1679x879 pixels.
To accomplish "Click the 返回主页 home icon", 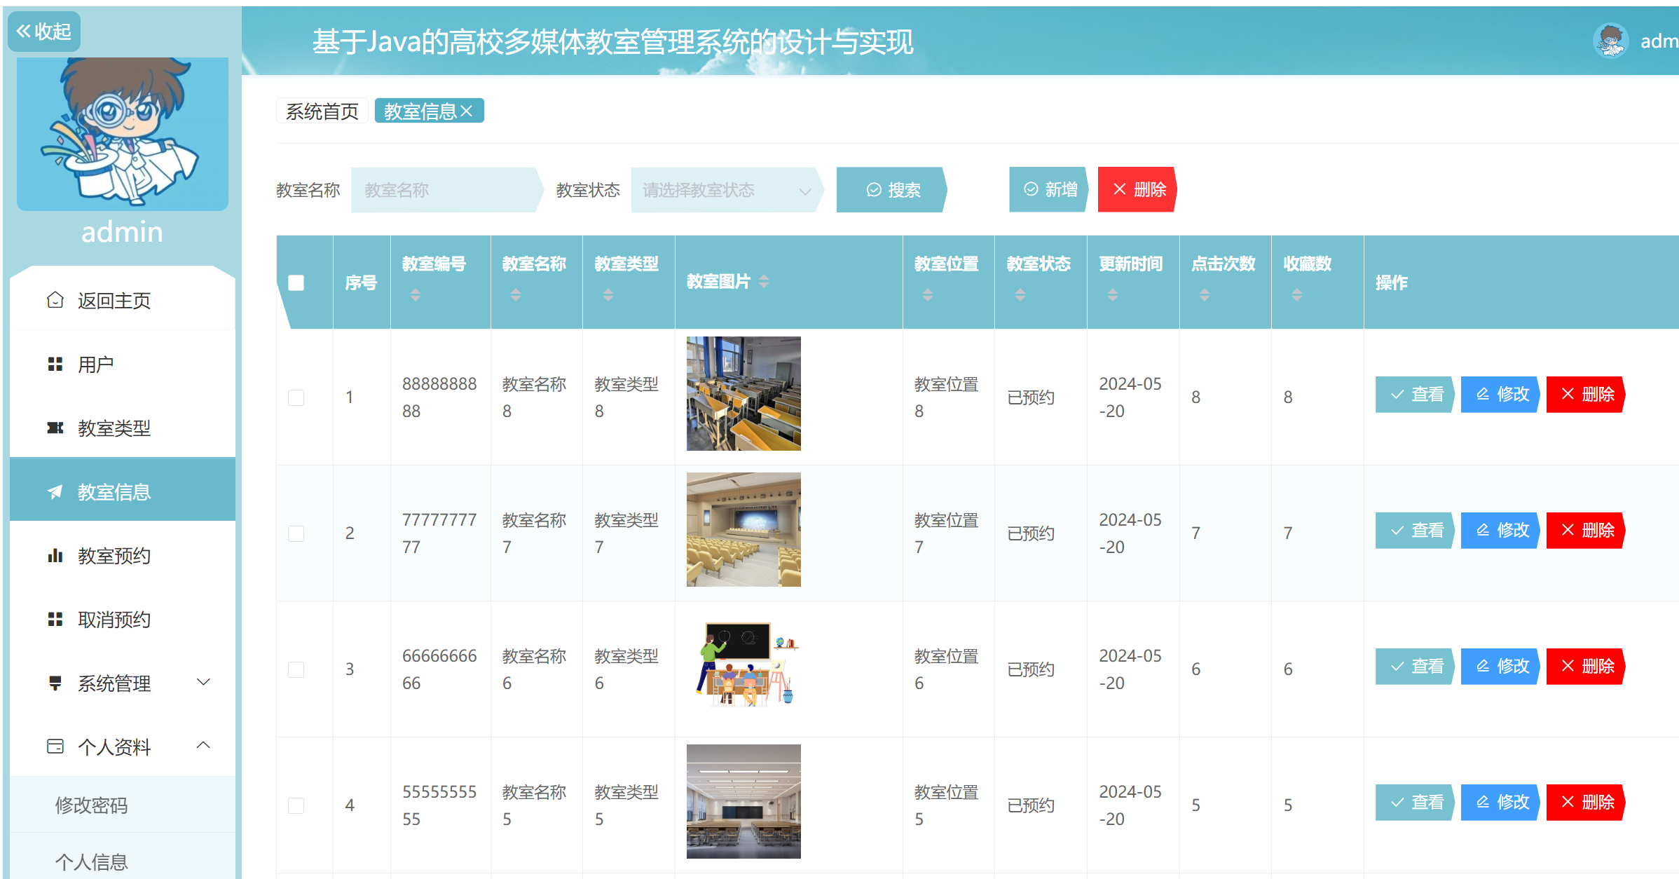I will tap(55, 299).
